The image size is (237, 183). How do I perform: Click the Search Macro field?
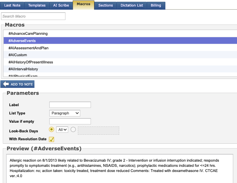(x=33, y=16)
